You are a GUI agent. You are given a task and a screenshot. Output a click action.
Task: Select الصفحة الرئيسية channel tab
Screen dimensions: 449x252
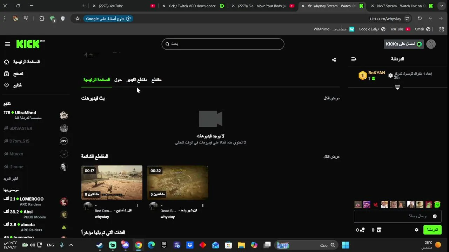(96, 80)
